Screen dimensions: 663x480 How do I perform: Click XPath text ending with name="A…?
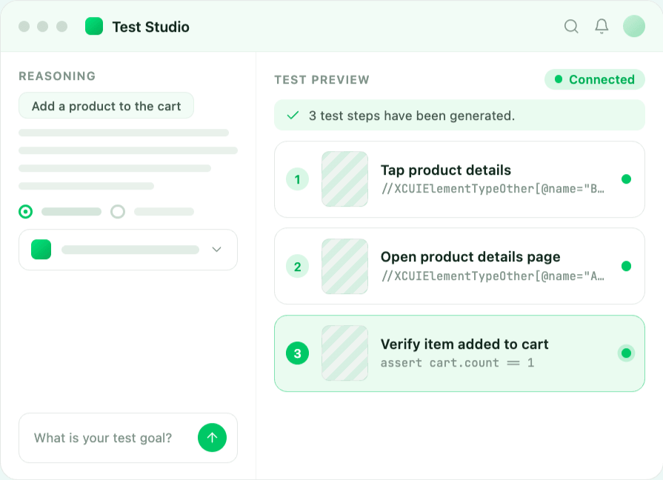[x=493, y=276]
